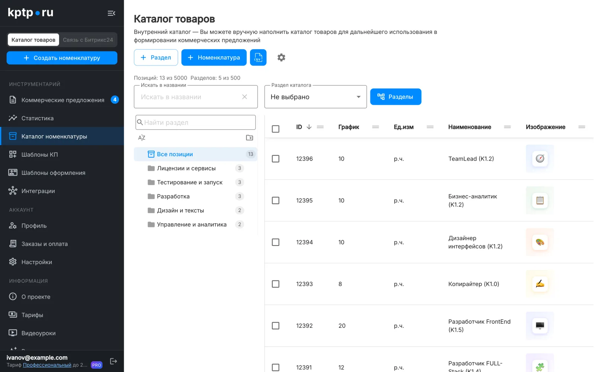Click the logout icon next to account
This screenshot has height=372, width=595.
click(x=113, y=361)
